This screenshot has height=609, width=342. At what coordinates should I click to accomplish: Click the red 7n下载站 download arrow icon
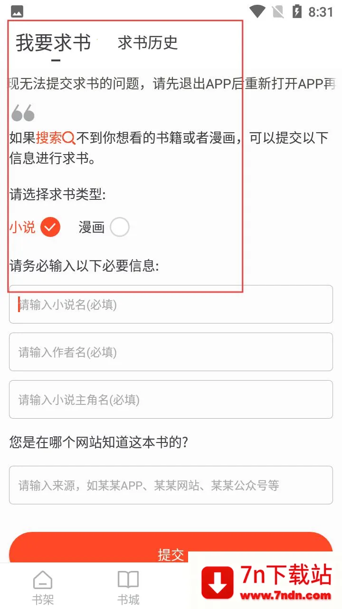(218, 581)
